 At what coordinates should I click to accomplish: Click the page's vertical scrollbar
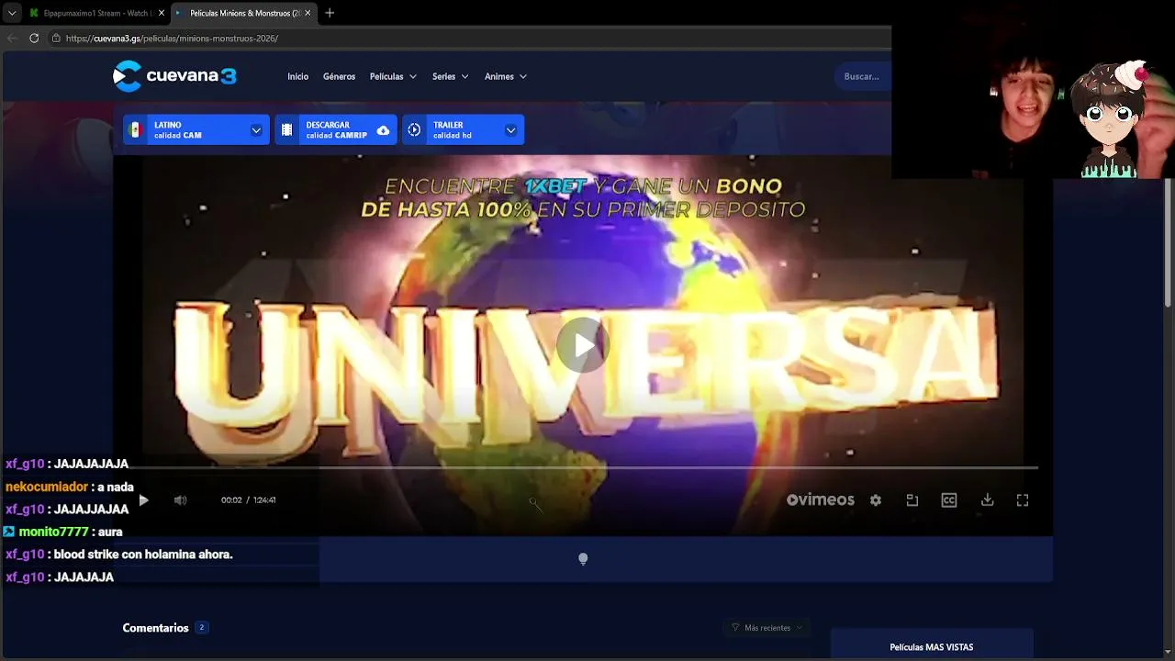pyautogui.click(x=1169, y=243)
